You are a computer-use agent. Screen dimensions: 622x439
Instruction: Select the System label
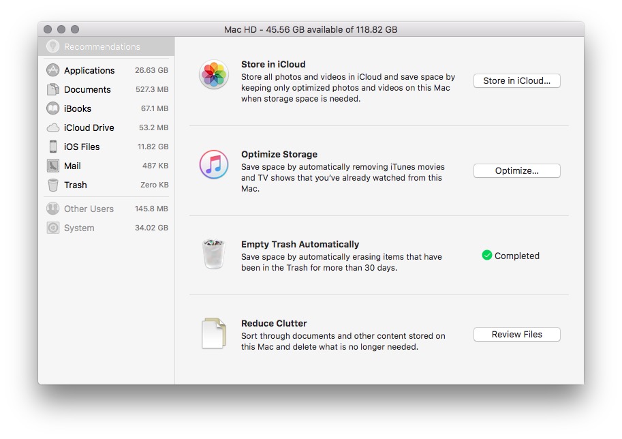tap(79, 228)
